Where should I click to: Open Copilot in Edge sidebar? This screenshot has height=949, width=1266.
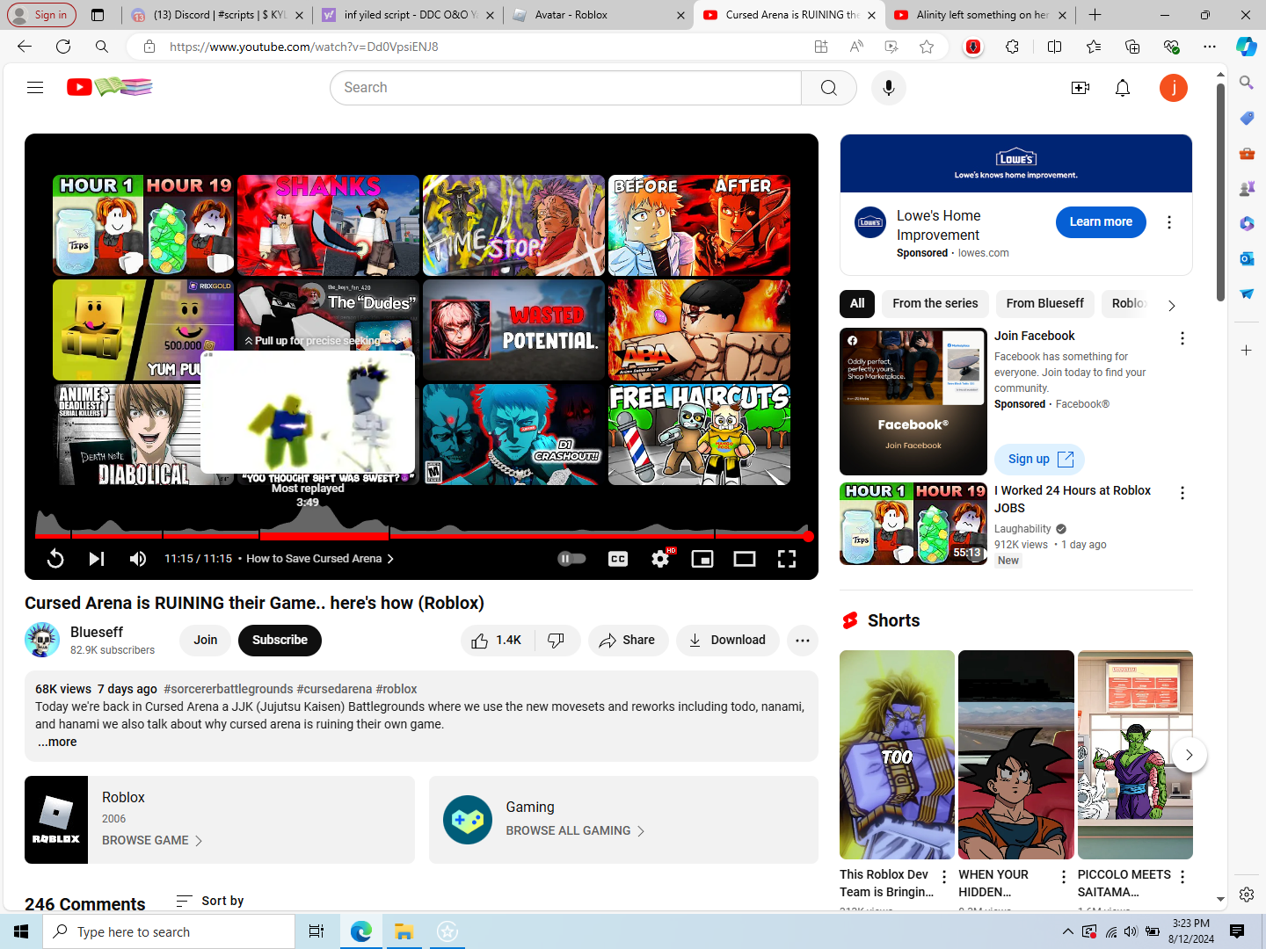(1246, 47)
